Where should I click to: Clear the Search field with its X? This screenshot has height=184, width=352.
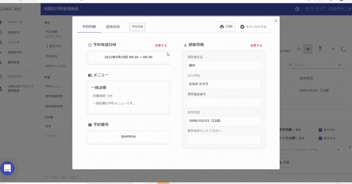click(x=340, y=65)
